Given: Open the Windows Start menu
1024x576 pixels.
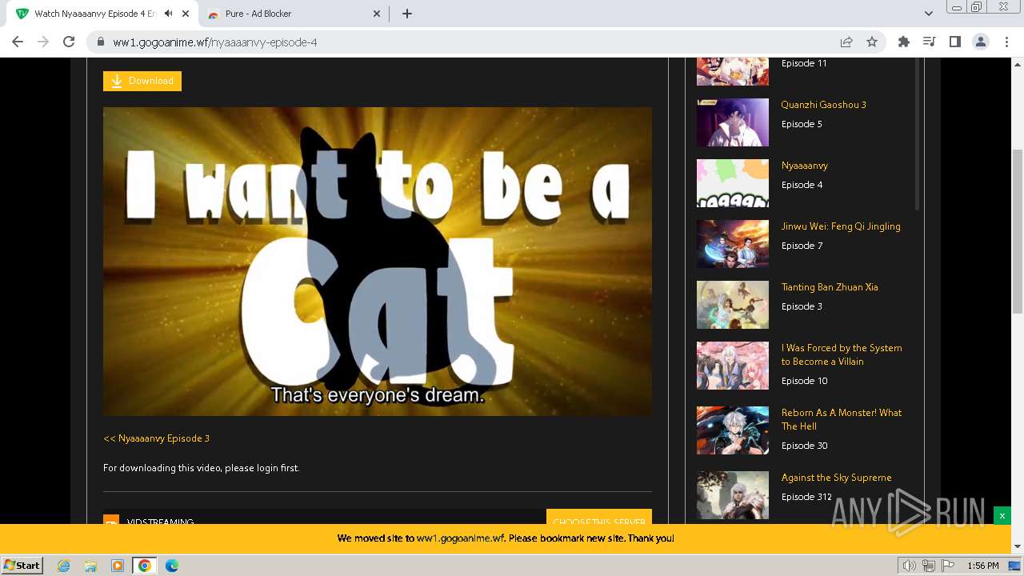Looking at the screenshot, I should [22, 565].
